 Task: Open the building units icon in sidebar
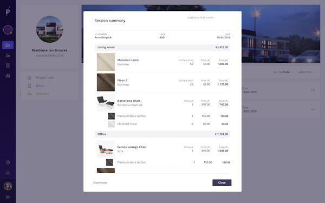pyautogui.click(x=8, y=66)
